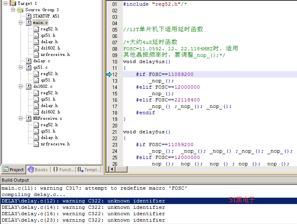Switch to the Functions tab

pos(63,170)
